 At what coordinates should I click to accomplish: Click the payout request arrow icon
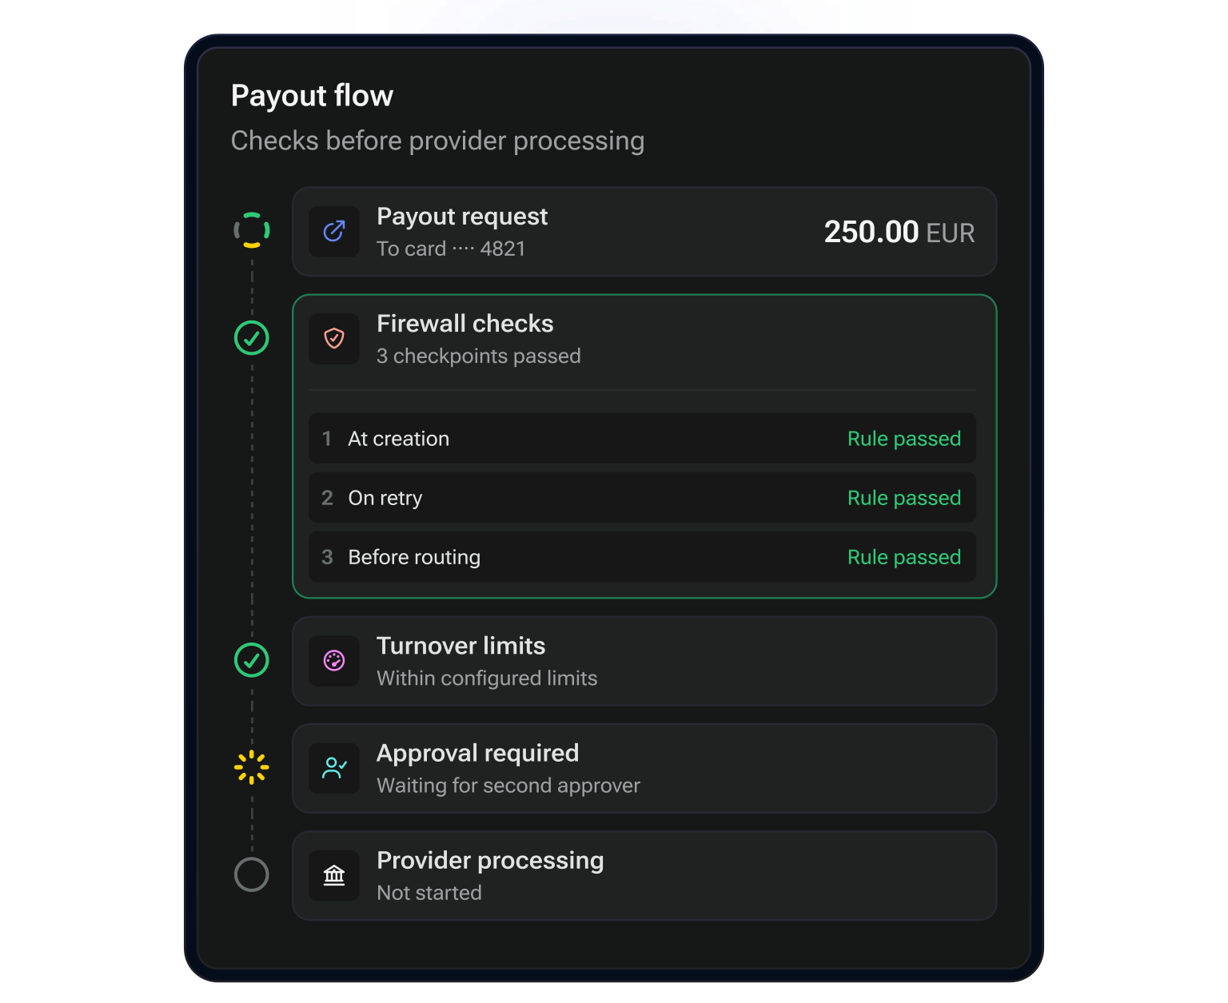(334, 232)
